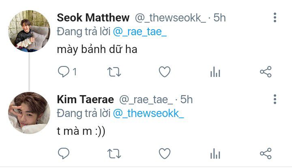Open the tweet text 'mày bảnh dữ ha'
The width and height of the screenshot is (292, 168).
click(x=97, y=49)
